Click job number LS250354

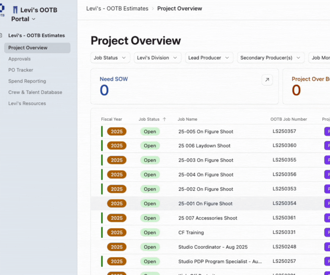(284, 204)
